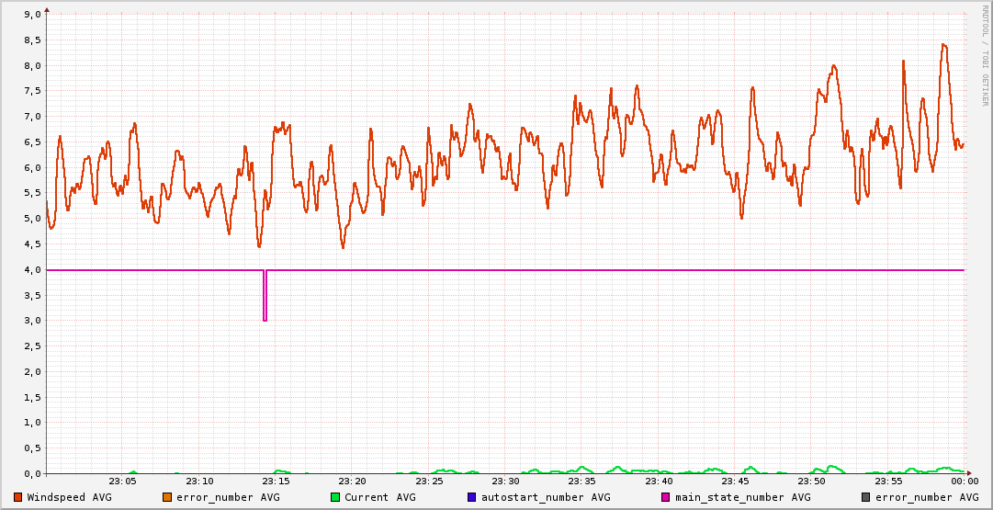Click the orange error_number AVG legend swatch
The width and height of the screenshot is (993, 510).
coord(167,497)
